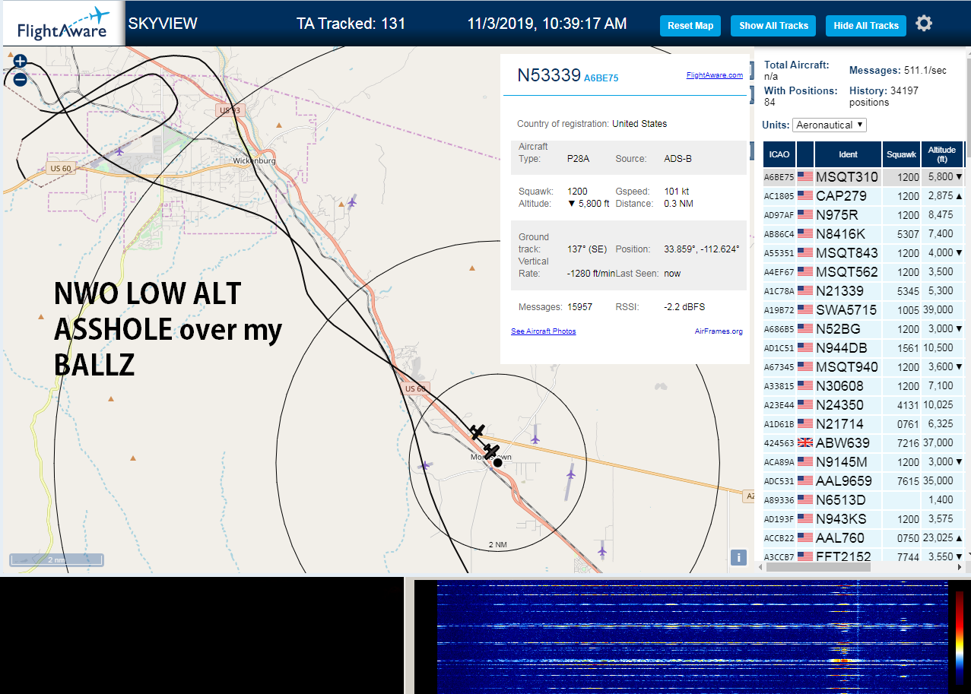Select the N52BG aircraft row
Image resolution: width=971 pixels, height=694 pixels.
click(863, 328)
